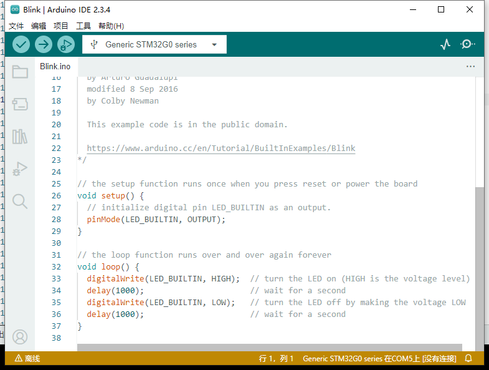
Task: Click the offline warning triangle icon
Action: pos(19,358)
